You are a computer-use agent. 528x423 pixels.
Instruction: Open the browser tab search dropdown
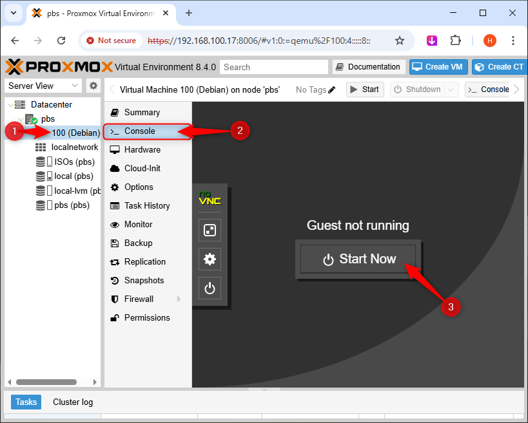click(x=14, y=14)
